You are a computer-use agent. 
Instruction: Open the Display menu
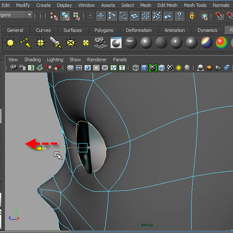coord(64,5)
